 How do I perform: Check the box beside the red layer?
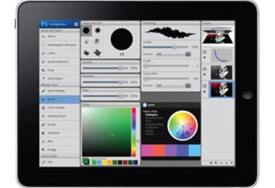pyautogui.click(x=205, y=86)
